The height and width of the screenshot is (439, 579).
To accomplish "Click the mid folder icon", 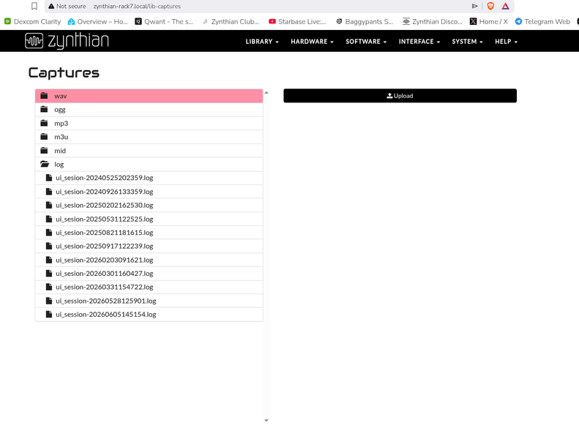I will pos(44,150).
